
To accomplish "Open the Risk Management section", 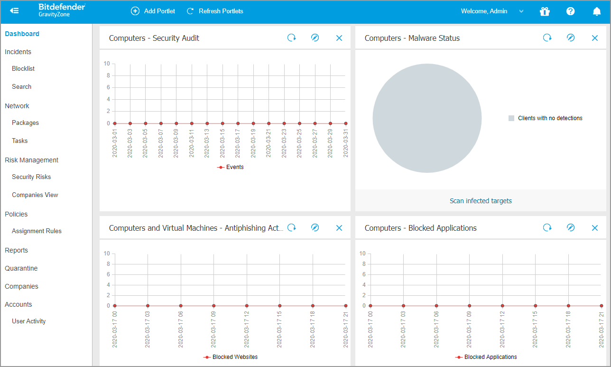I will coord(31,160).
